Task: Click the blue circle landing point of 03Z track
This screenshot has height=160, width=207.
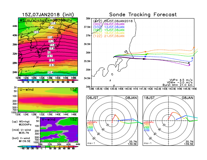Action: coord(192,58)
